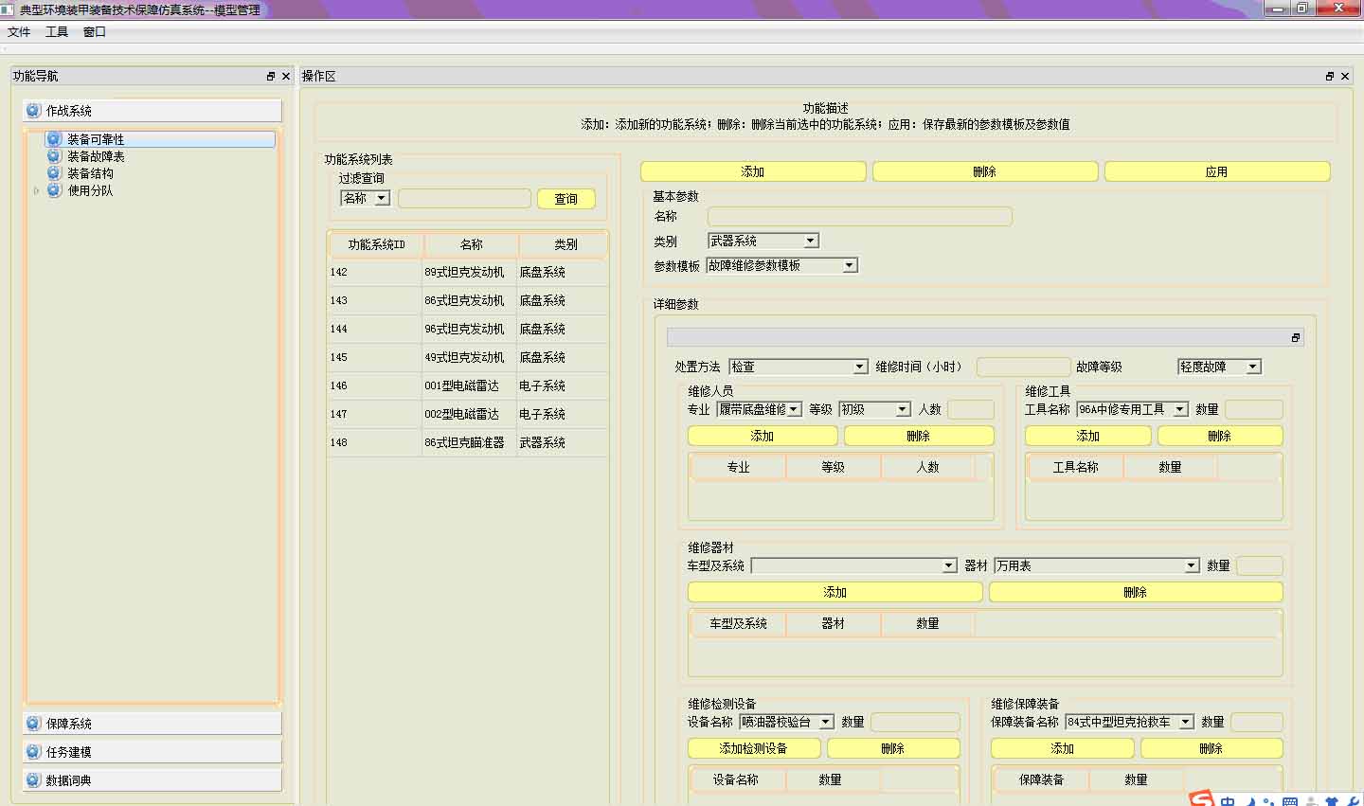Click 添加 under 维修保障装备
Screen dimensions: 1364x806
(1063, 748)
